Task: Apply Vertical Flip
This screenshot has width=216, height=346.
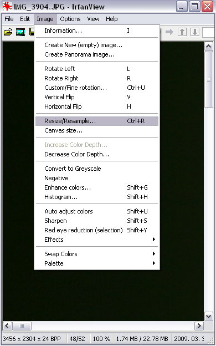Action: pyautogui.click(x=97, y=97)
